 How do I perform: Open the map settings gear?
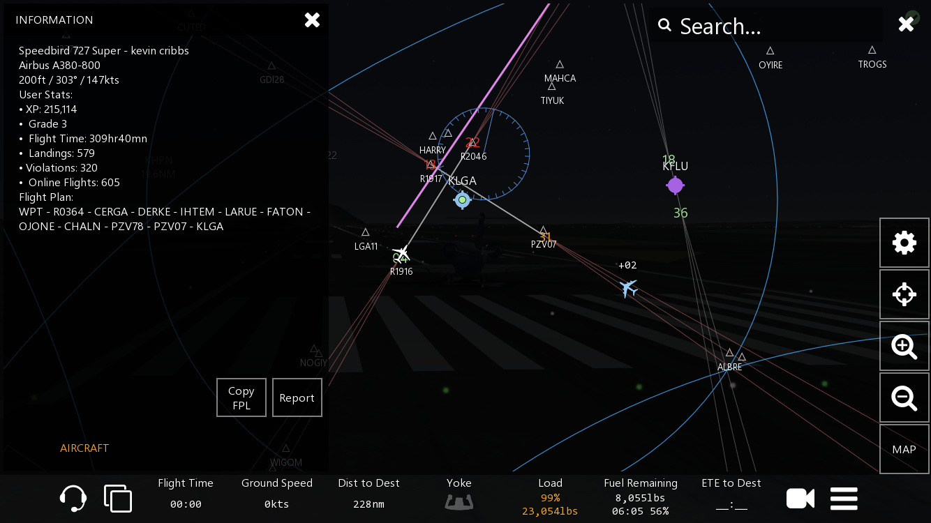pyautogui.click(x=904, y=243)
